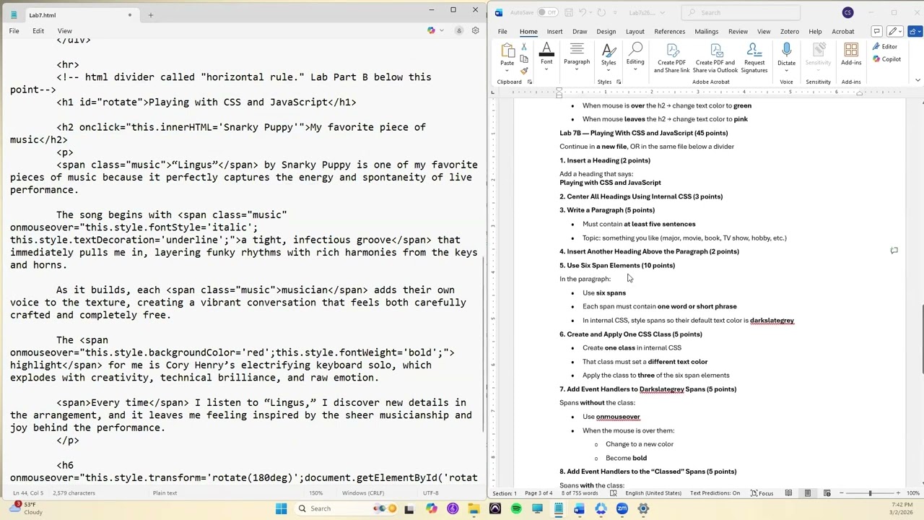This screenshot has height=520, width=924.
Task: Open the Review tab in Word
Action: (738, 31)
